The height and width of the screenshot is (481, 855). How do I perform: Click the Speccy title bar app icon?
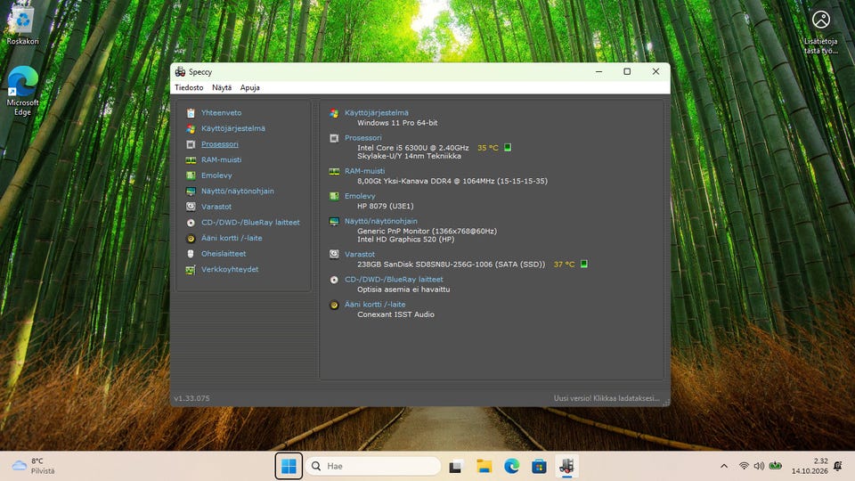point(180,71)
